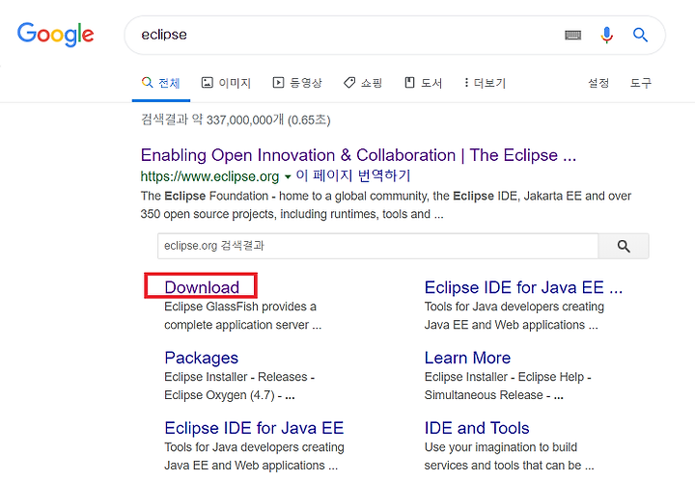Click the https://www.eclipse.org URL text
The image size is (695, 481).
point(209,176)
